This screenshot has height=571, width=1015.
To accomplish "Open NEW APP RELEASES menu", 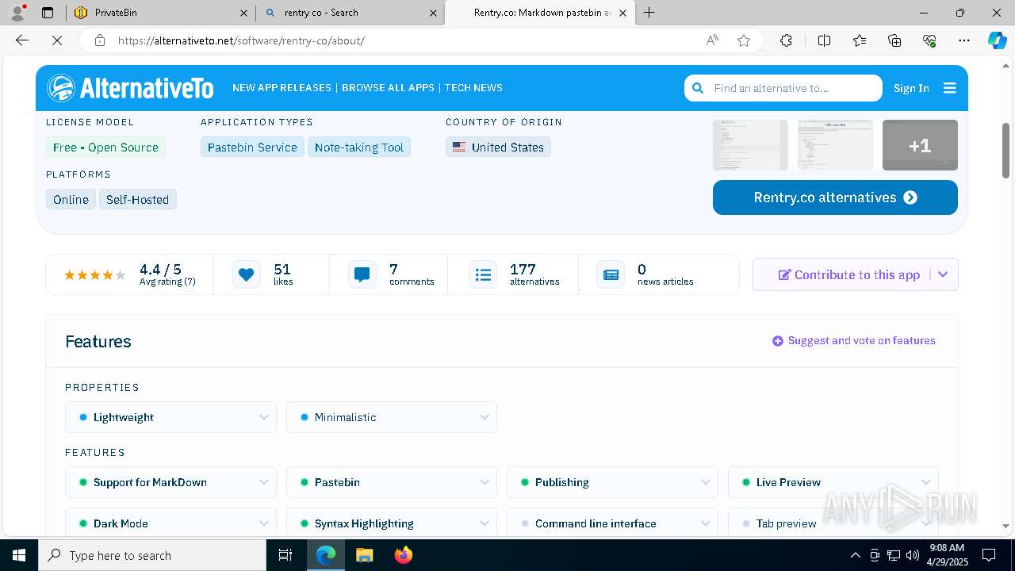I will pyautogui.click(x=282, y=88).
